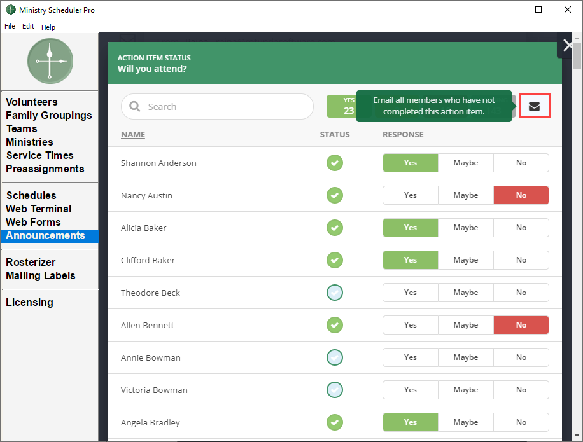This screenshot has width=583, height=442.
Task: Choose No for Clifford Baker
Action: tap(521, 260)
